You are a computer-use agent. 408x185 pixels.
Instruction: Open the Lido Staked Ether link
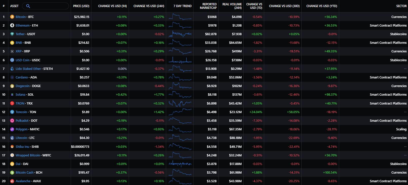coord(28,69)
